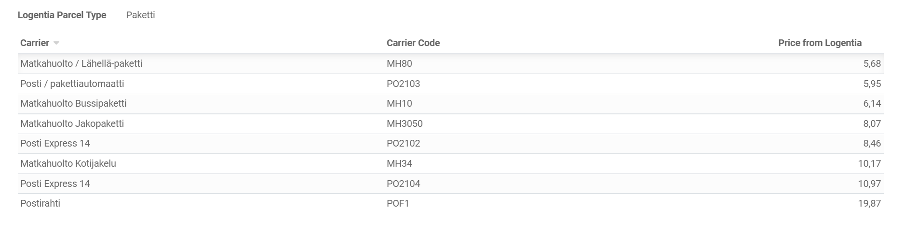The image size is (905, 234).
Task: Click carrier code PO2104
Action: [x=403, y=184]
